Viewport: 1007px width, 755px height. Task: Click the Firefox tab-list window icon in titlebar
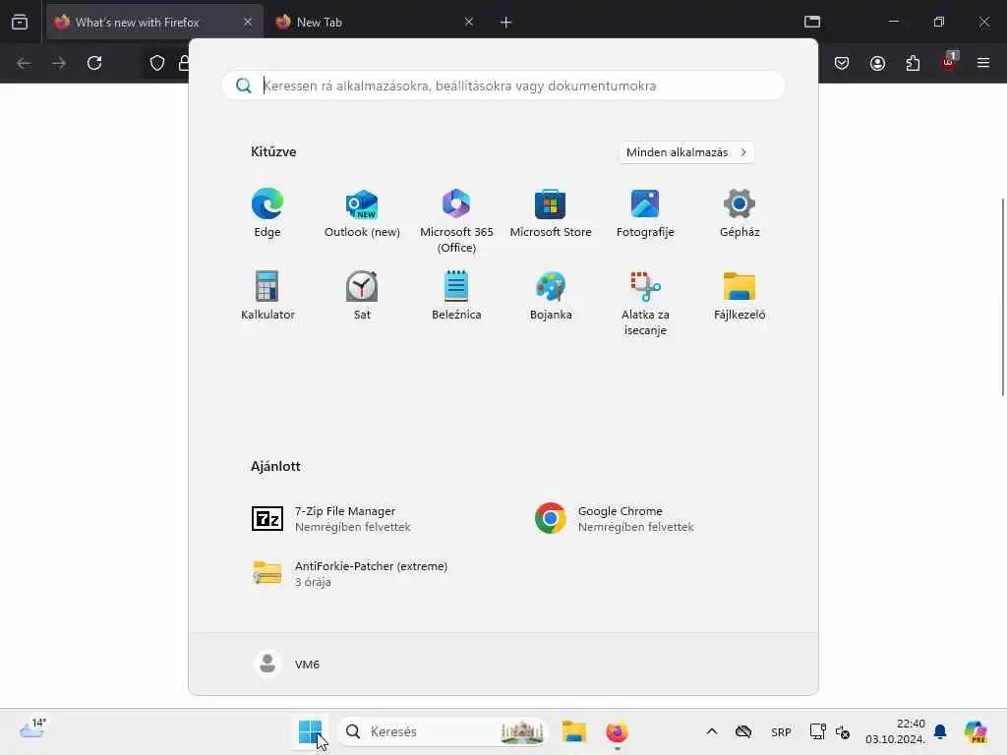[811, 22]
